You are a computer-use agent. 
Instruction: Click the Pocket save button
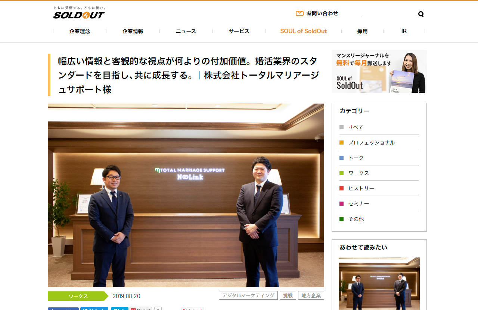[141, 309]
